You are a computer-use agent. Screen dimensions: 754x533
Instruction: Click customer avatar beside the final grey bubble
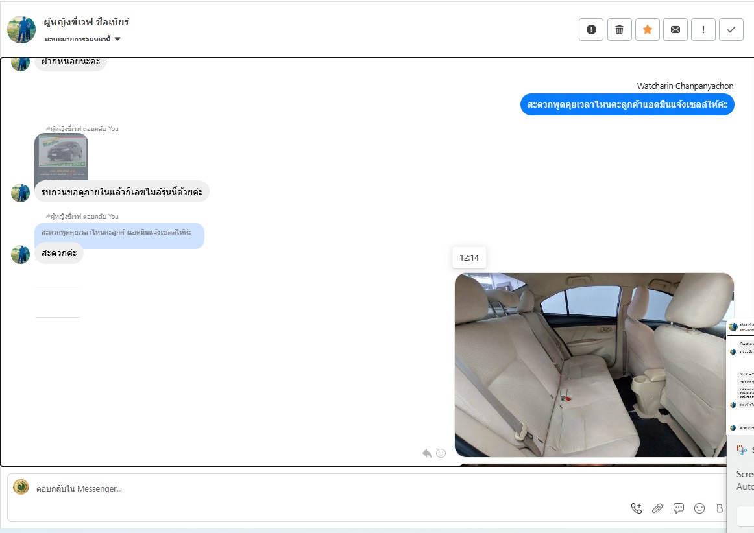coord(20,254)
